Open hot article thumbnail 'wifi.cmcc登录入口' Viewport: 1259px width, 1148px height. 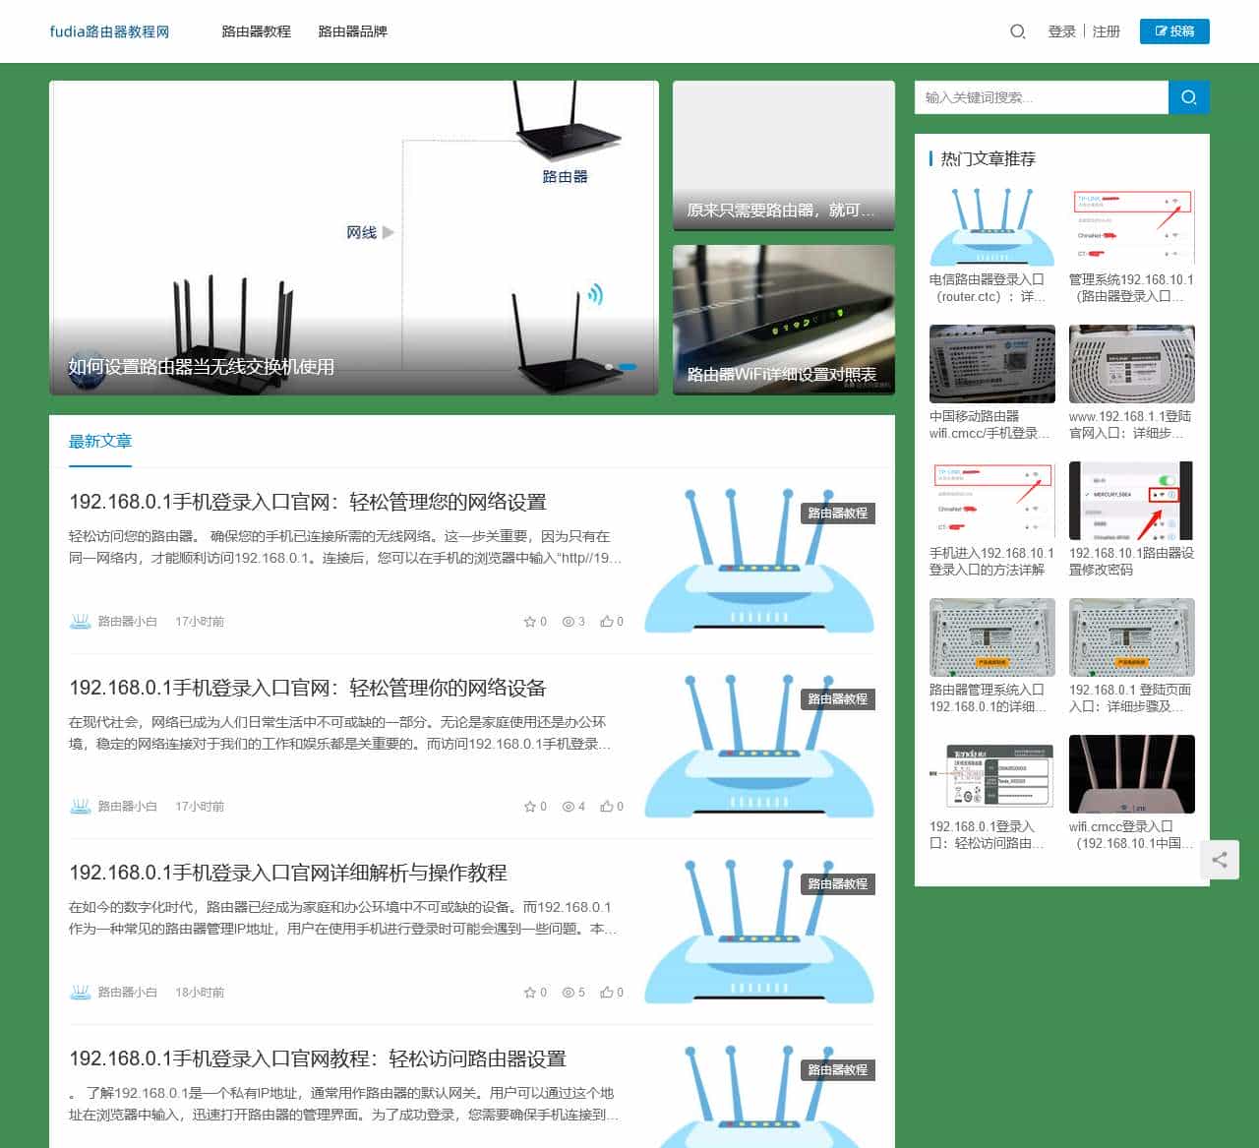[1132, 774]
